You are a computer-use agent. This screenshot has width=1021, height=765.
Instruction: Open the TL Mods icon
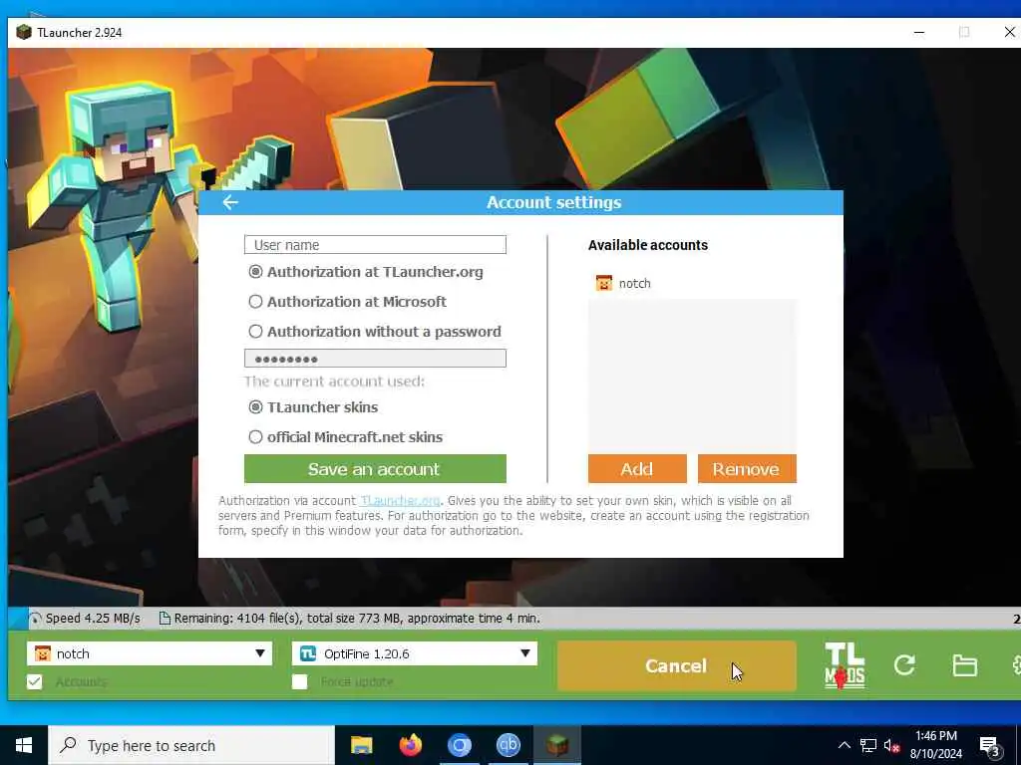coord(845,665)
